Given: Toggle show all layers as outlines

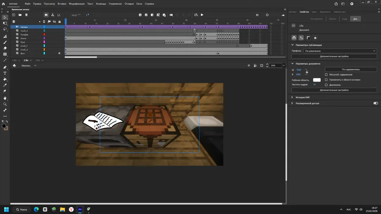Looking at the screenshot, I should 44,22.
